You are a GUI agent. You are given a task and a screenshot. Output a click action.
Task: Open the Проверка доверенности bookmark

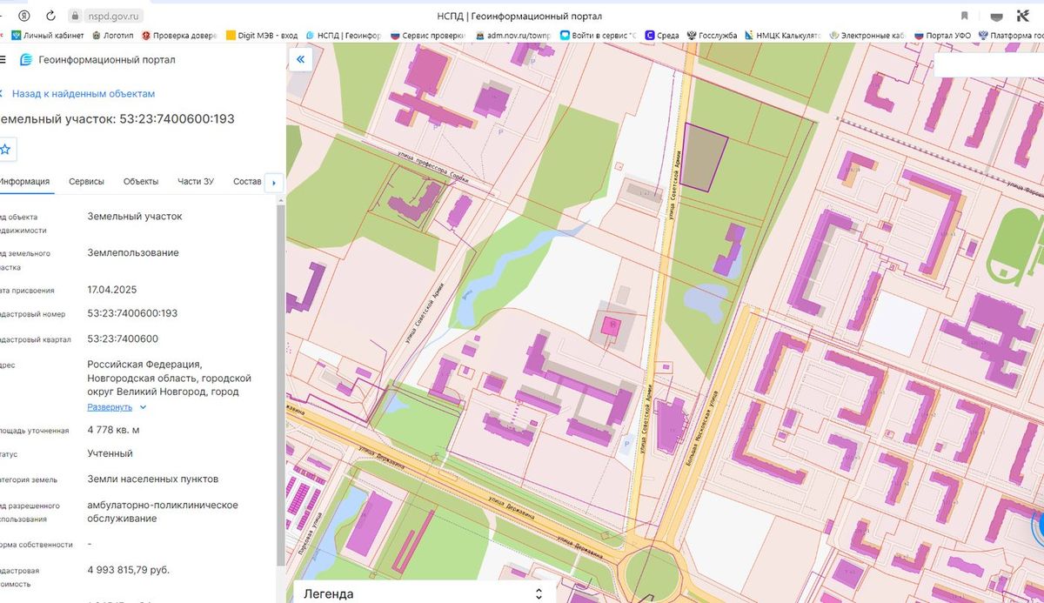click(x=178, y=36)
